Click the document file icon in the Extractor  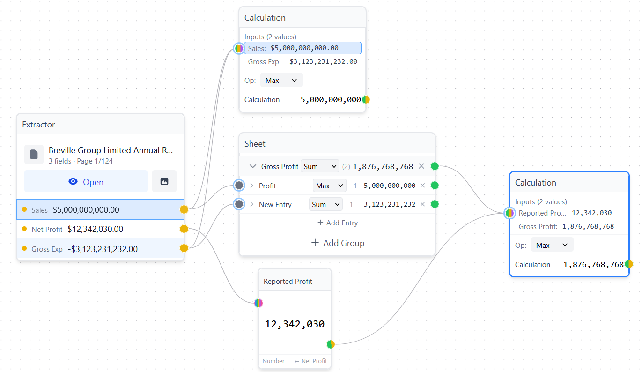34,154
